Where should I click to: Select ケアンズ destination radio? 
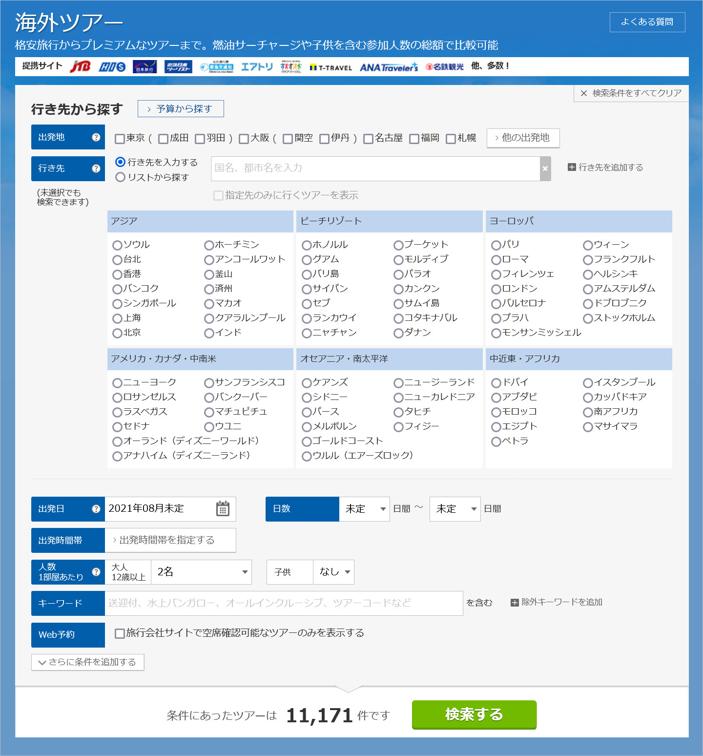(x=307, y=383)
